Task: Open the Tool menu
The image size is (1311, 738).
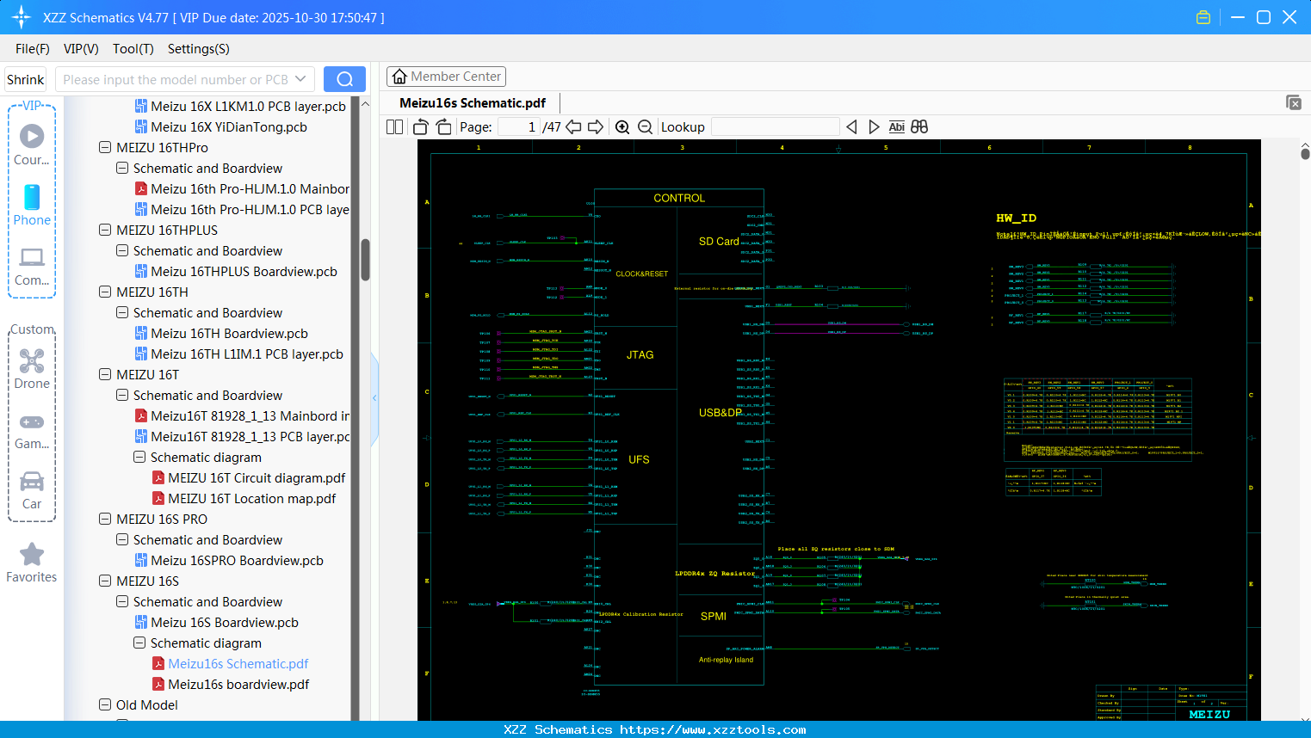Action: [x=133, y=49]
